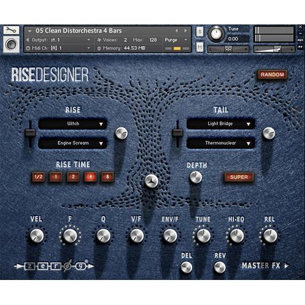
Task: Solo the instrument with S button
Action: tap(200, 32)
